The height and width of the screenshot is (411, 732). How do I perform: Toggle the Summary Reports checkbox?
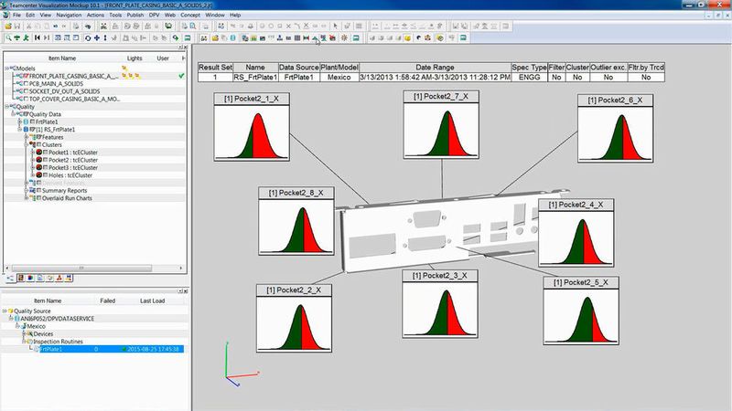tap(38, 191)
